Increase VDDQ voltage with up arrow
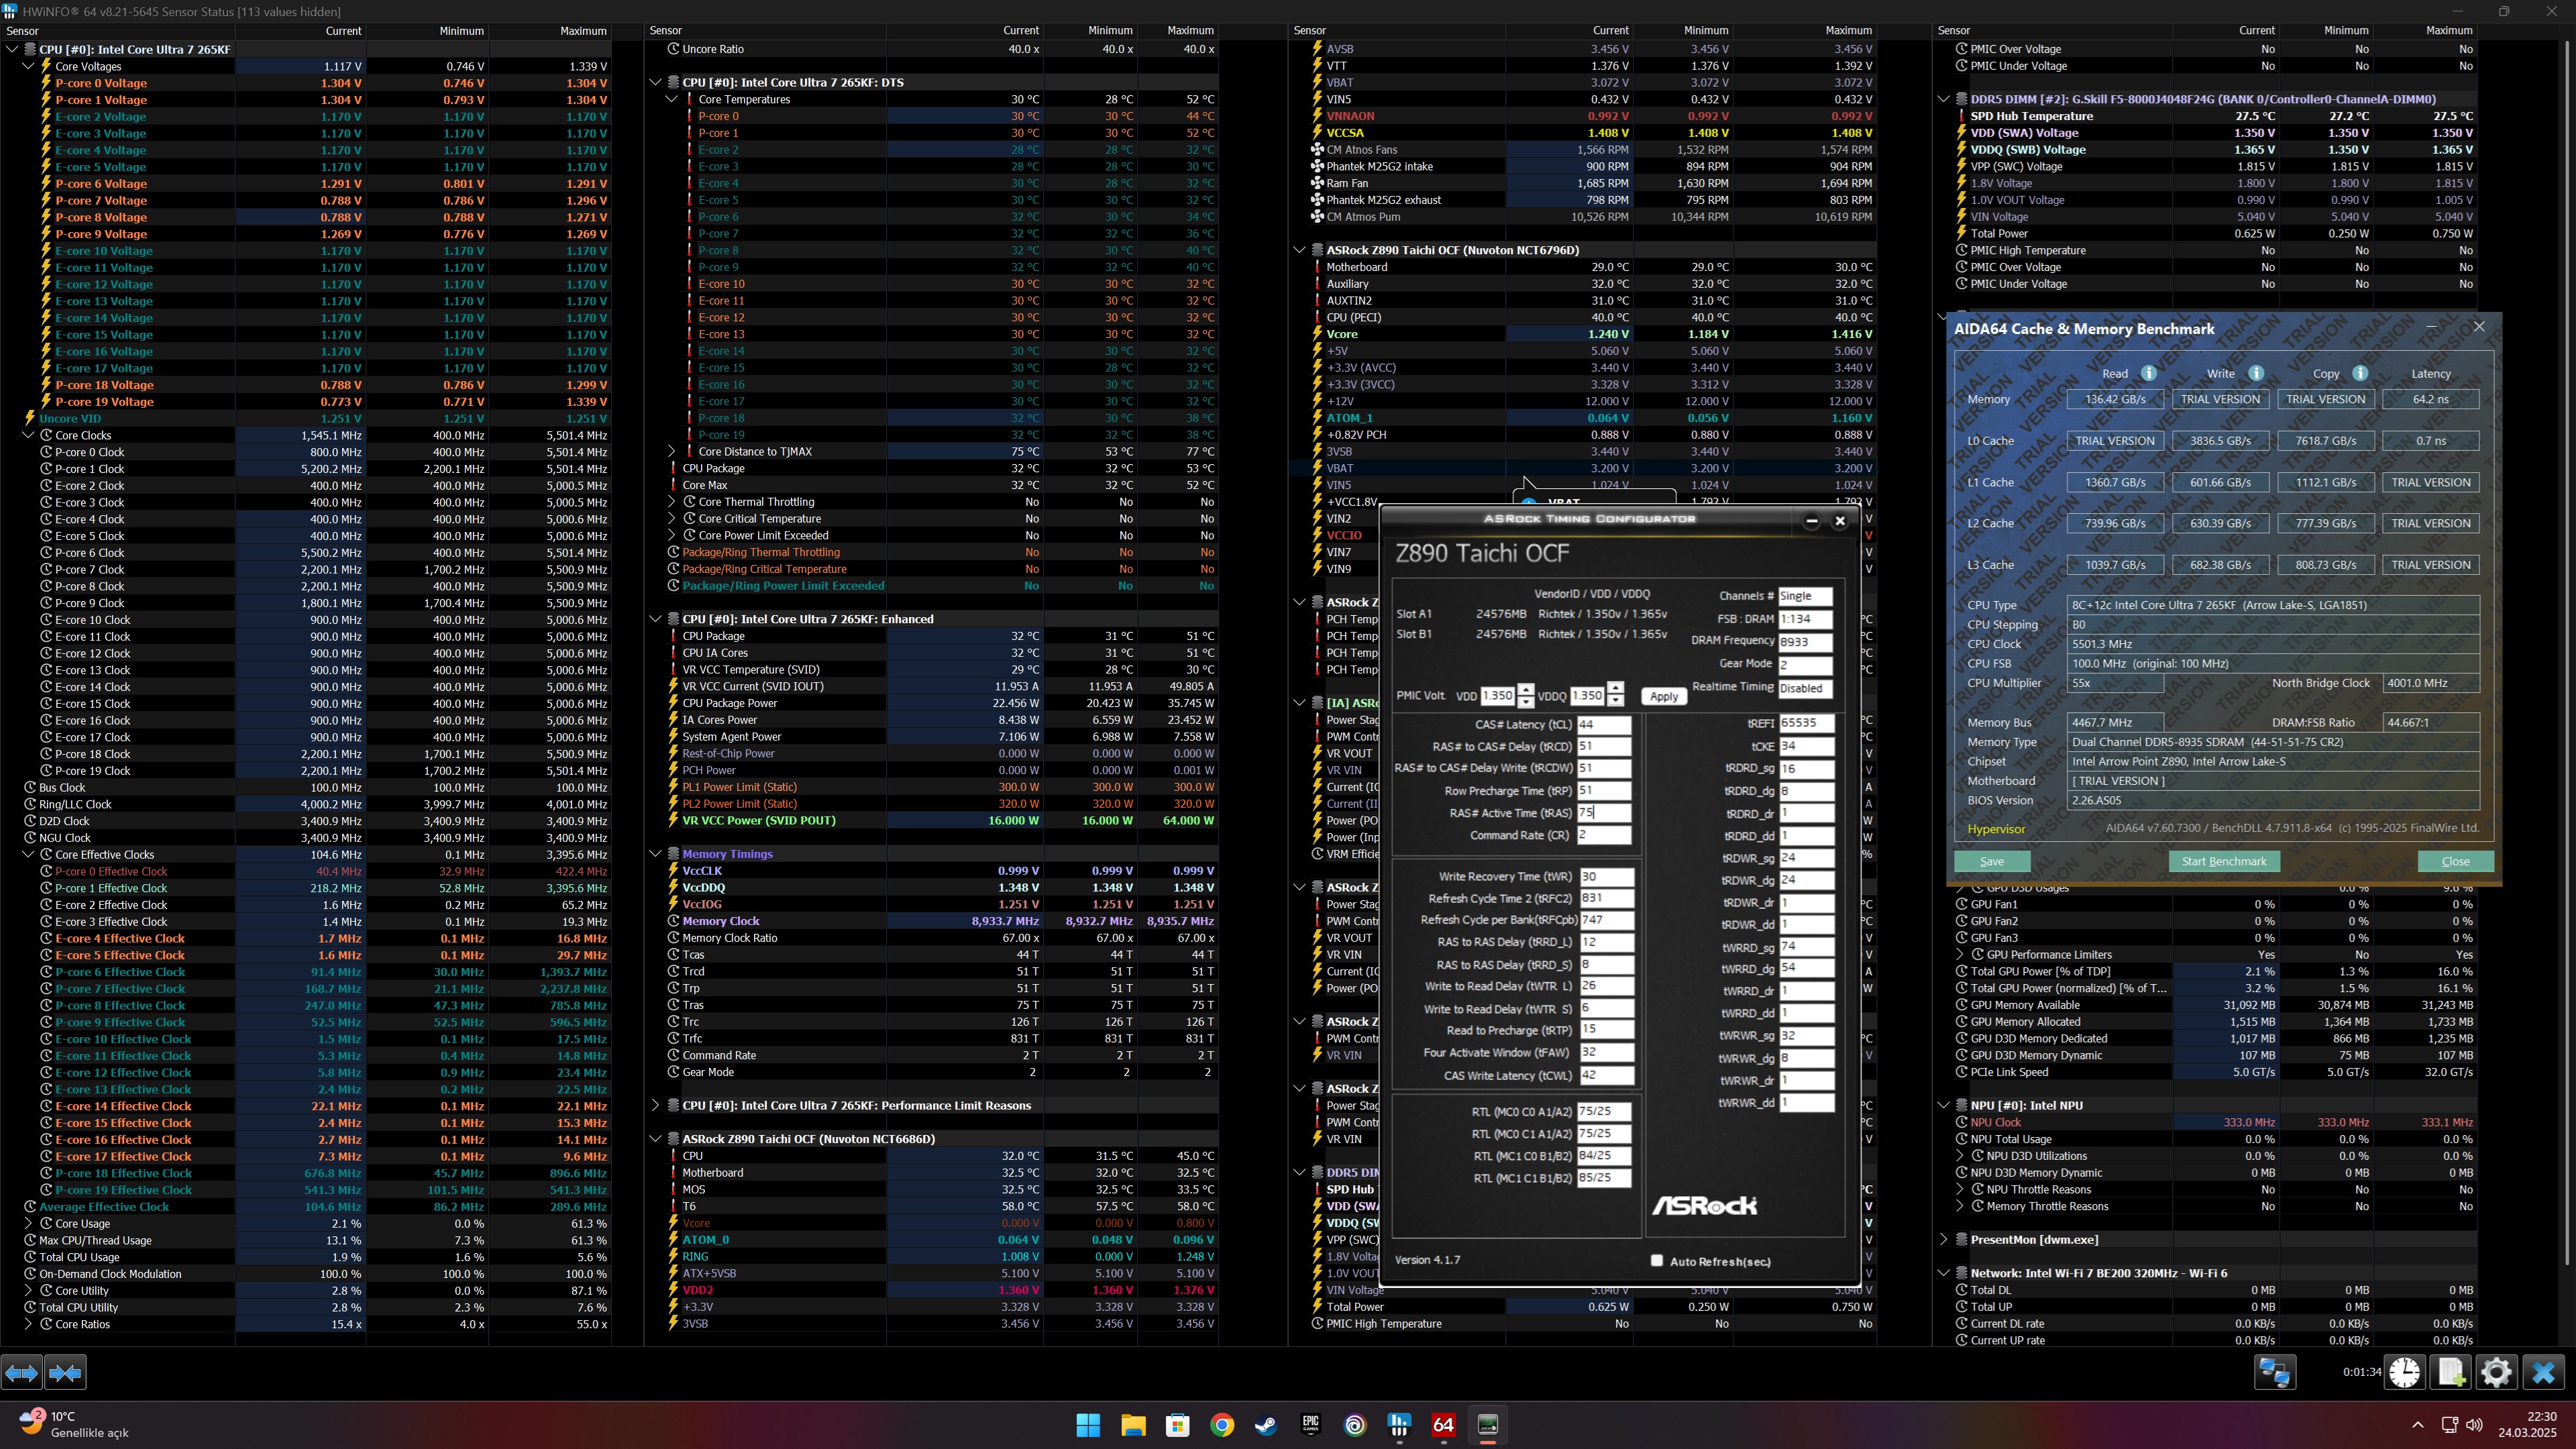 point(1615,689)
